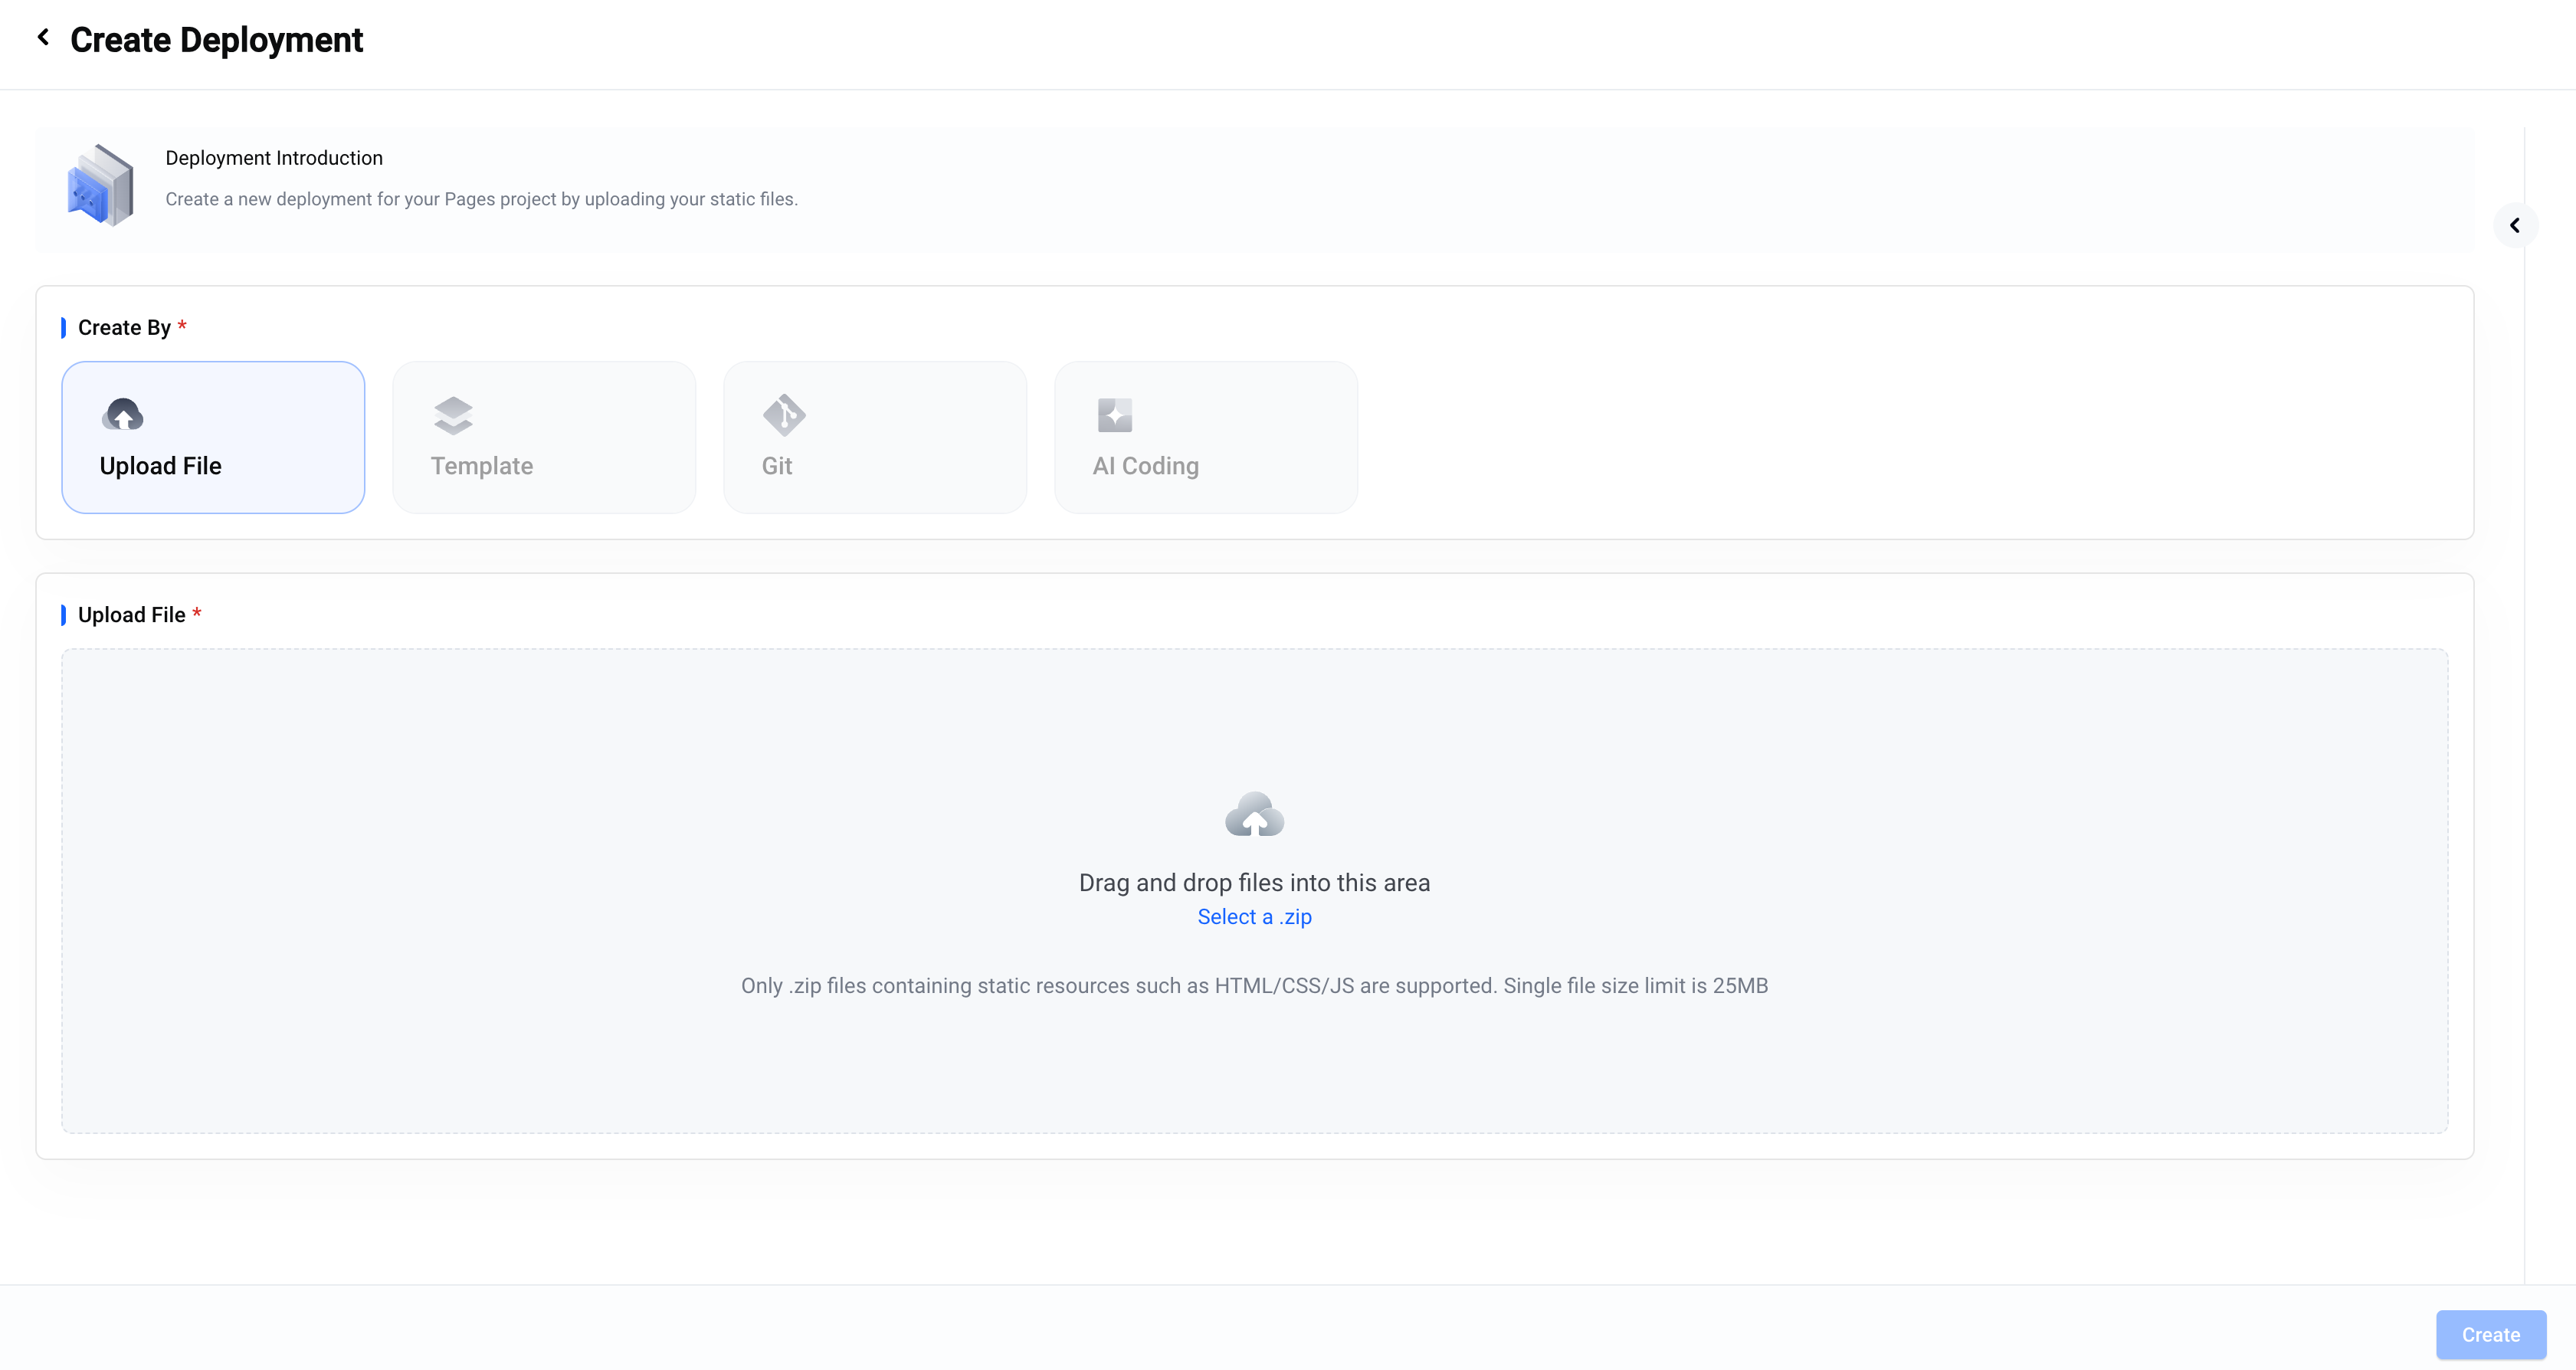Click the cloud icon in the drop area
Image resolution: width=2576 pixels, height=1370 pixels.
(x=1254, y=815)
